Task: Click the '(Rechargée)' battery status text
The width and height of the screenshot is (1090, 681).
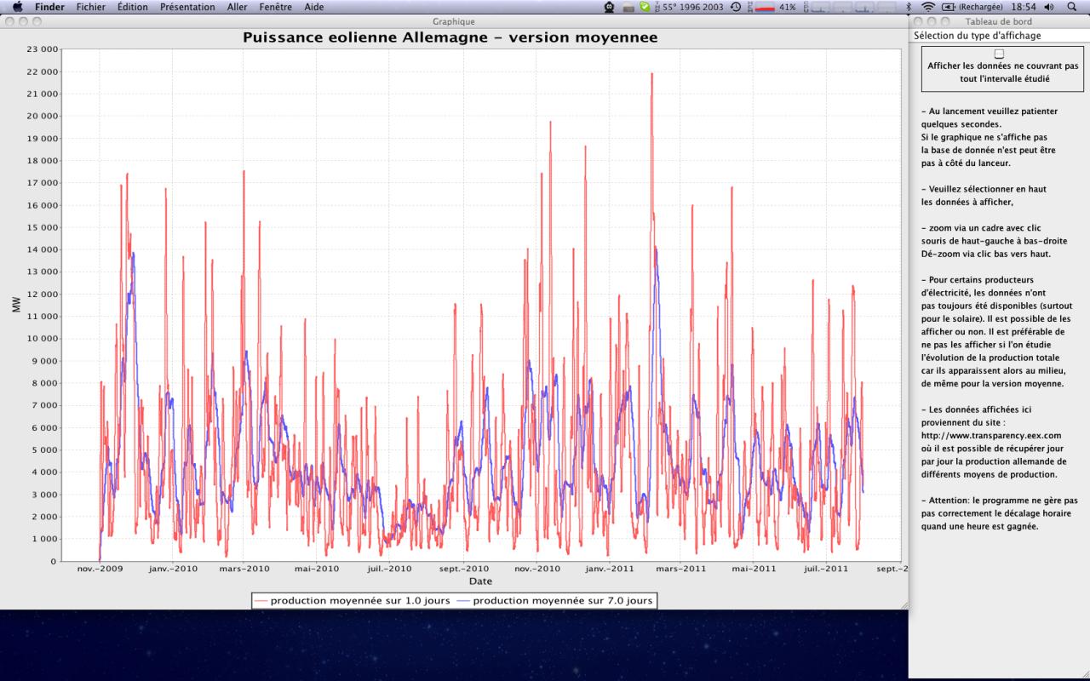Action: (980, 7)
